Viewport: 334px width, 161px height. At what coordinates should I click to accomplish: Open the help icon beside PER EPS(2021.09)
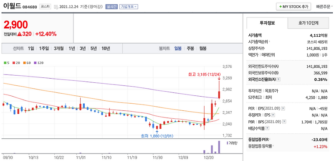(283, 108)
